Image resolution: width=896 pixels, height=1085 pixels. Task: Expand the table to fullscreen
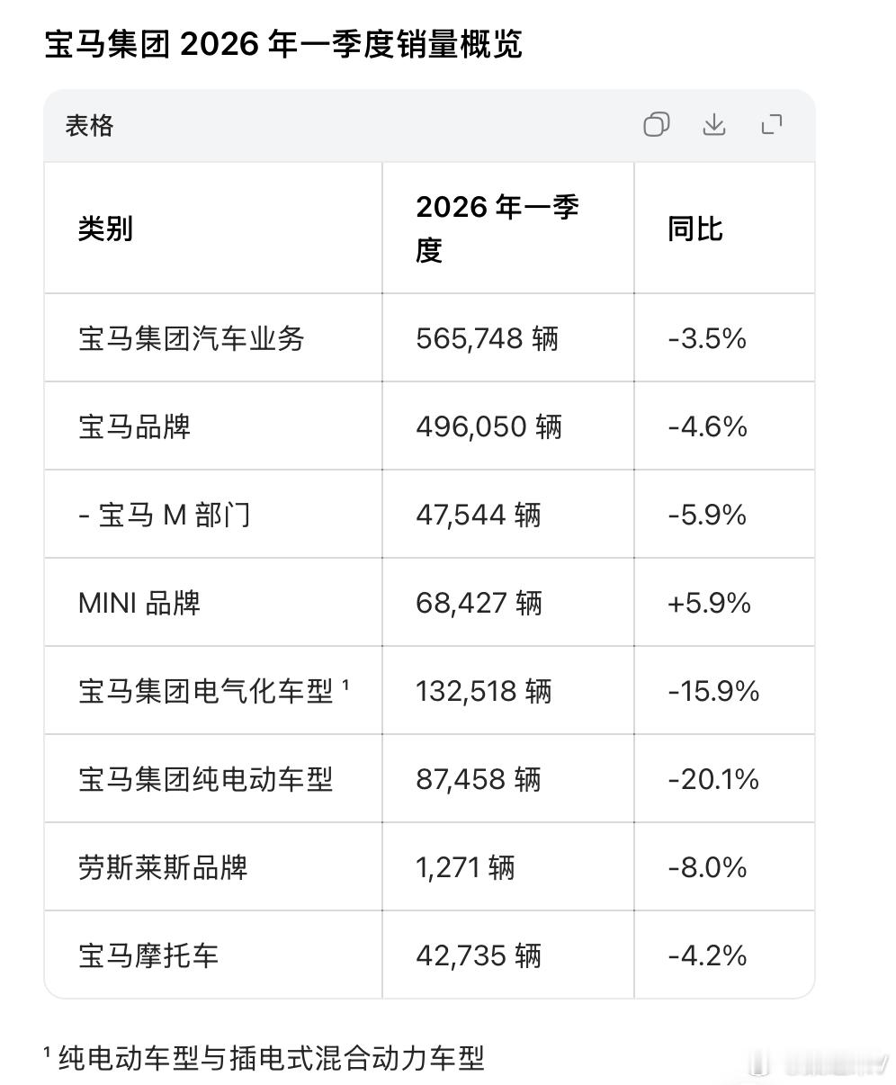point(772,125)
